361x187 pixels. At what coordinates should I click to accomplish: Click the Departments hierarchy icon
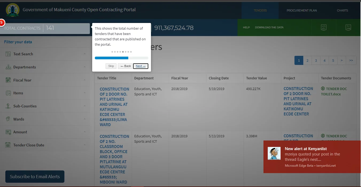[8, 67]
